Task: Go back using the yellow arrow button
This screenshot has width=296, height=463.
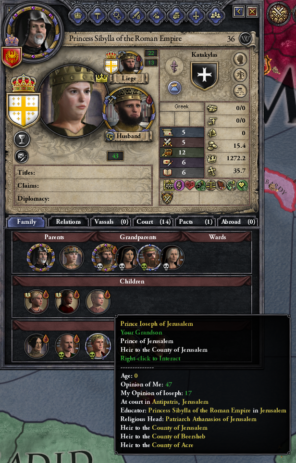Action: point(238,12)
